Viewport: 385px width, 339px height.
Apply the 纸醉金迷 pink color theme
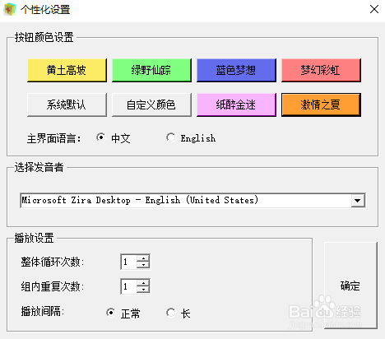tap(236, 104)
